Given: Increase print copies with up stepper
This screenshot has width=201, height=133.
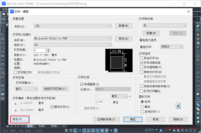Looking at the screenshot, I should point(48,49).
